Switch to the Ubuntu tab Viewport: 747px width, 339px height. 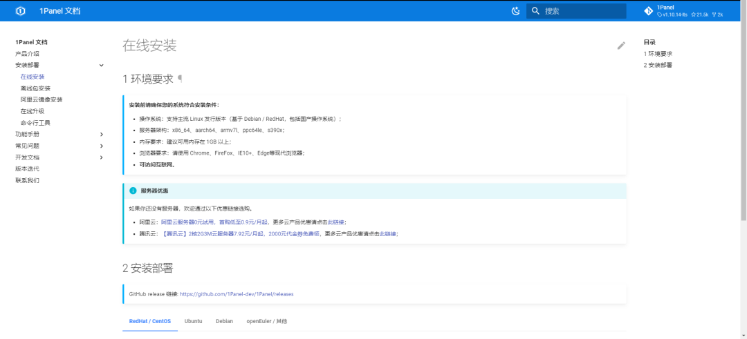click(x=193, y=321)
